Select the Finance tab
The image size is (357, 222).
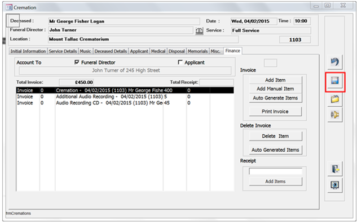(x=233, y=51)
